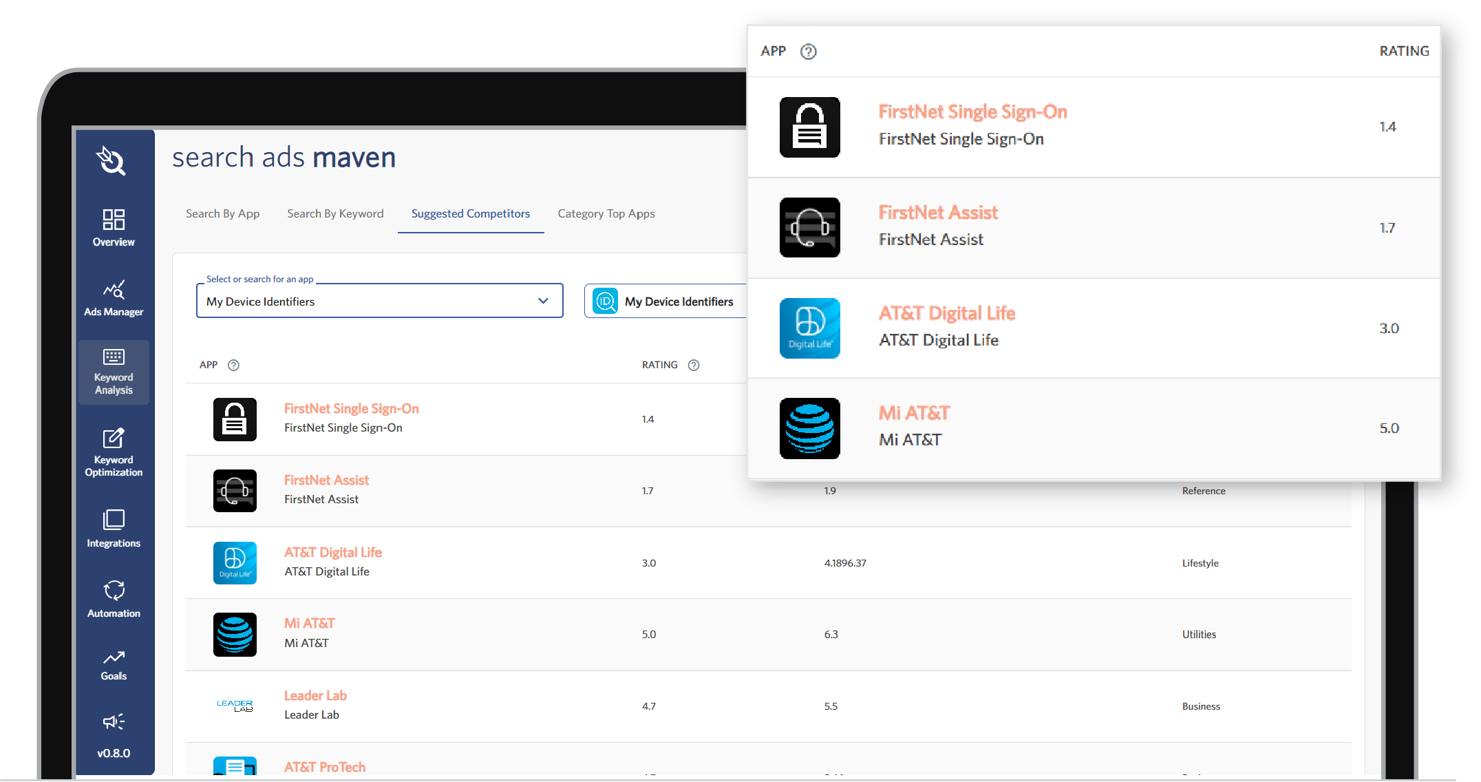The image size is (1481, 782).
Task: Click Mi AT&T globe icon in main table
Action: click(x=235, y=635)
